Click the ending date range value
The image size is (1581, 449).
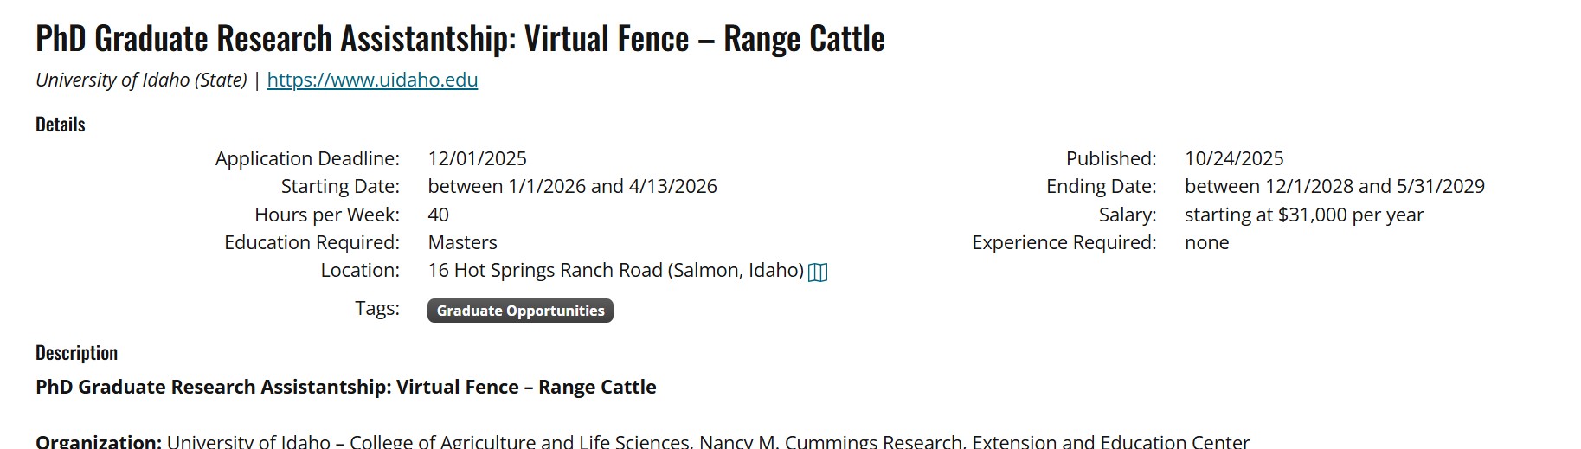[x=1334, y=186]
